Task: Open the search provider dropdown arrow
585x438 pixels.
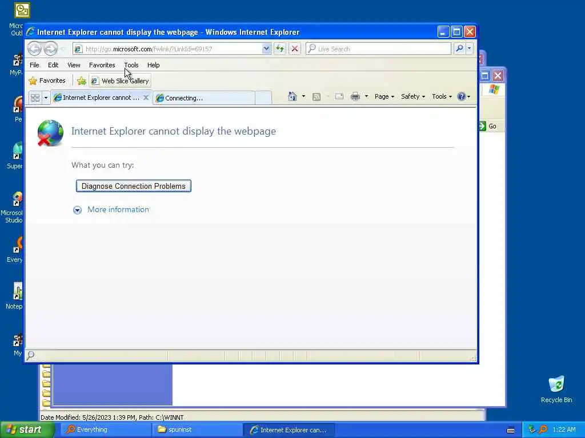Action: coord(470,48)
